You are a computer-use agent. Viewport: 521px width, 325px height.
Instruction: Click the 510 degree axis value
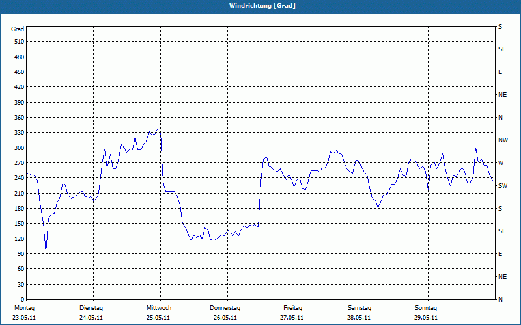coord(19,42)
